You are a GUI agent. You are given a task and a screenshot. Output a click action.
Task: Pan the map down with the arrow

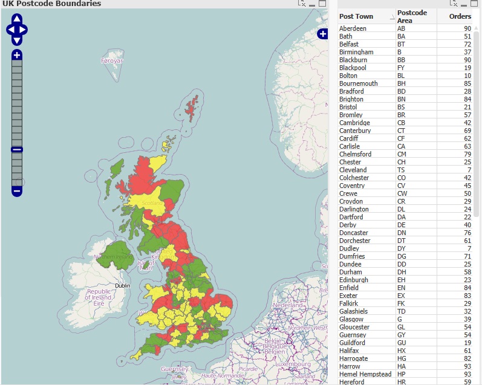[17, 40]
